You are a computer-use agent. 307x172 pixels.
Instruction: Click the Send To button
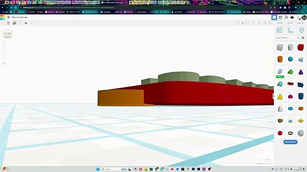[x=301, y=23]
